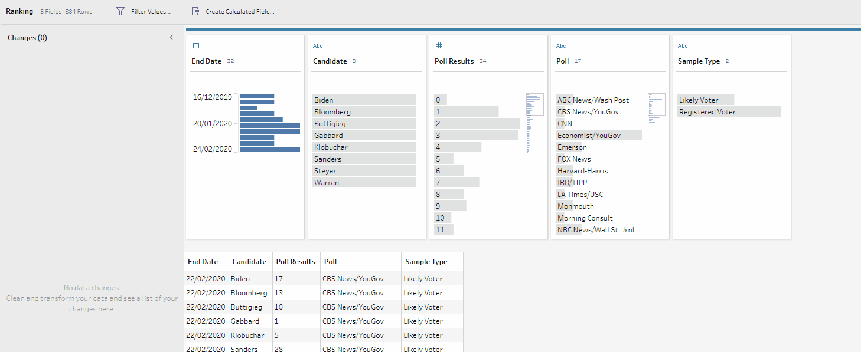Click the Filter Values funnel icon

pos(120,11)
